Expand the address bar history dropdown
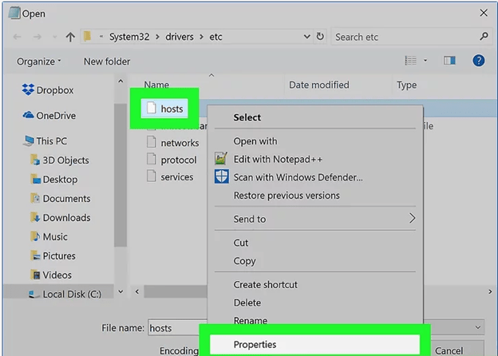 coord(306,37)
